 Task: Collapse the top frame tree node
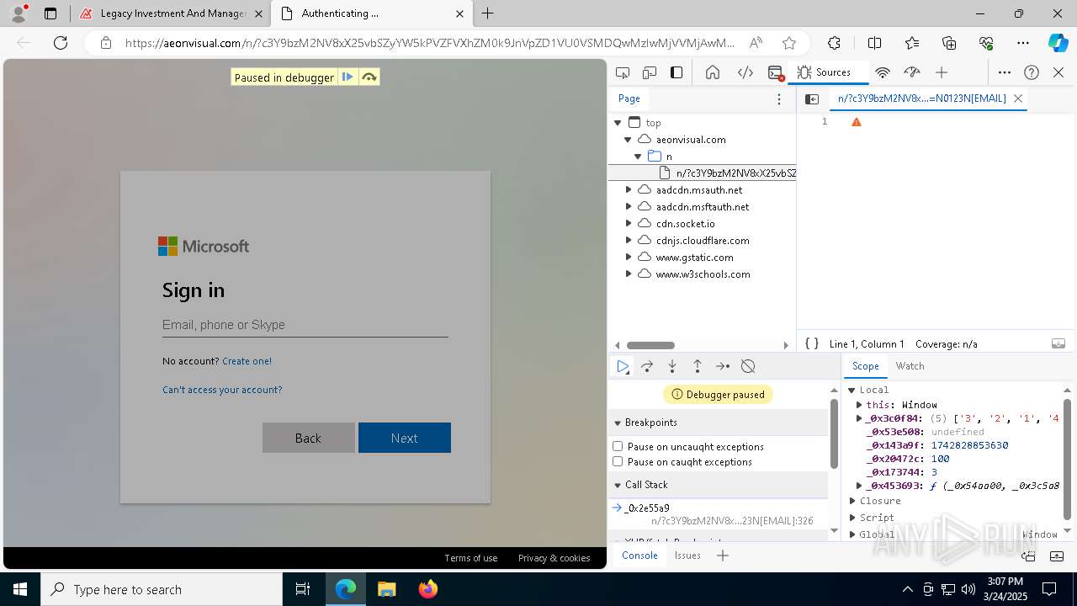point(618,123)
